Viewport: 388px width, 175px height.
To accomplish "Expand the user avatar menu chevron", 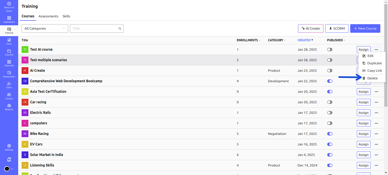I will [12, 169].
